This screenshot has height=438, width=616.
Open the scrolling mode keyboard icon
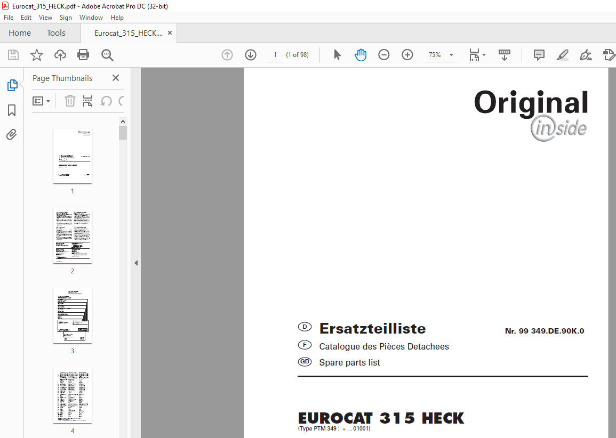pos(505,55)
